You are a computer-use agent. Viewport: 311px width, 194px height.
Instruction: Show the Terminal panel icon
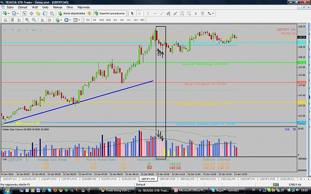pyautogui.click(x=45, y=13)
